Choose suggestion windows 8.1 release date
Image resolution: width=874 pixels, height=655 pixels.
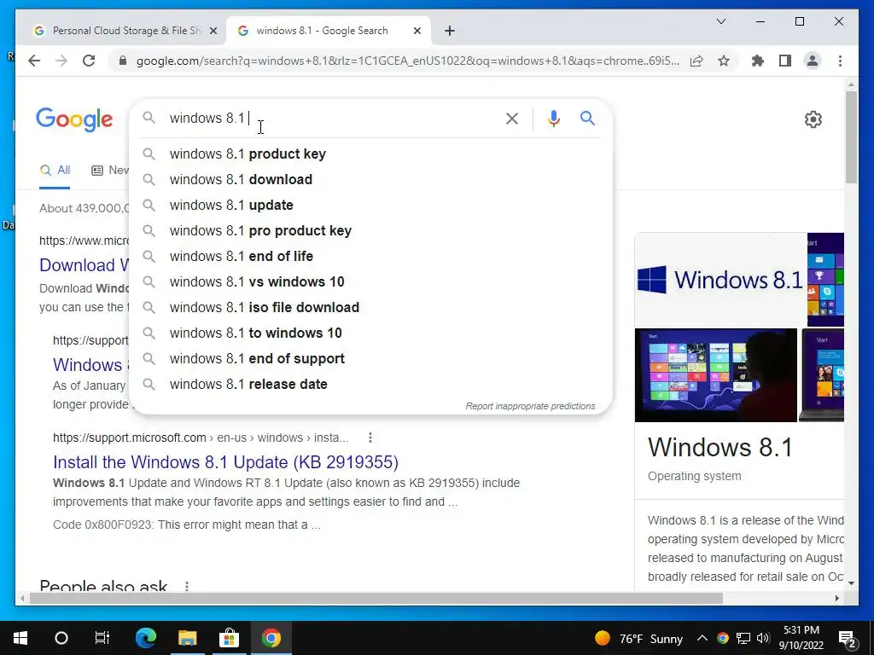(x=370, y=385)
